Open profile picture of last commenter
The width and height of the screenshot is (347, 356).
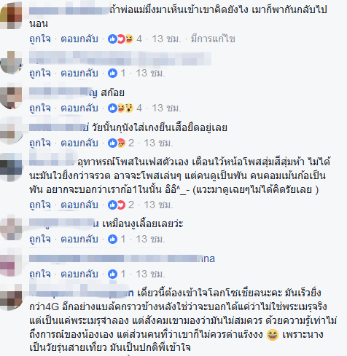[11, 298]
